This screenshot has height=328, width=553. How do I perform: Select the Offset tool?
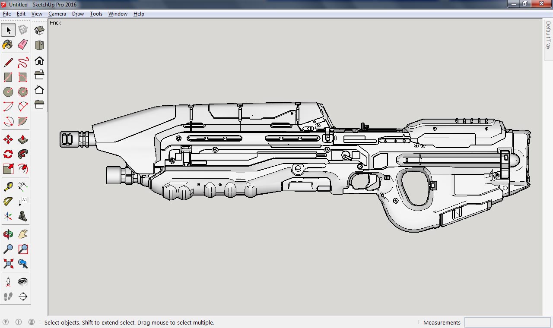click(x=23, y=169)
